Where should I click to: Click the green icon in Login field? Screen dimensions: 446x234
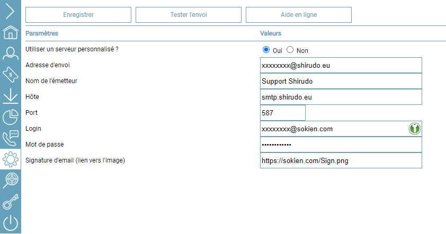[x=414, y=129]
